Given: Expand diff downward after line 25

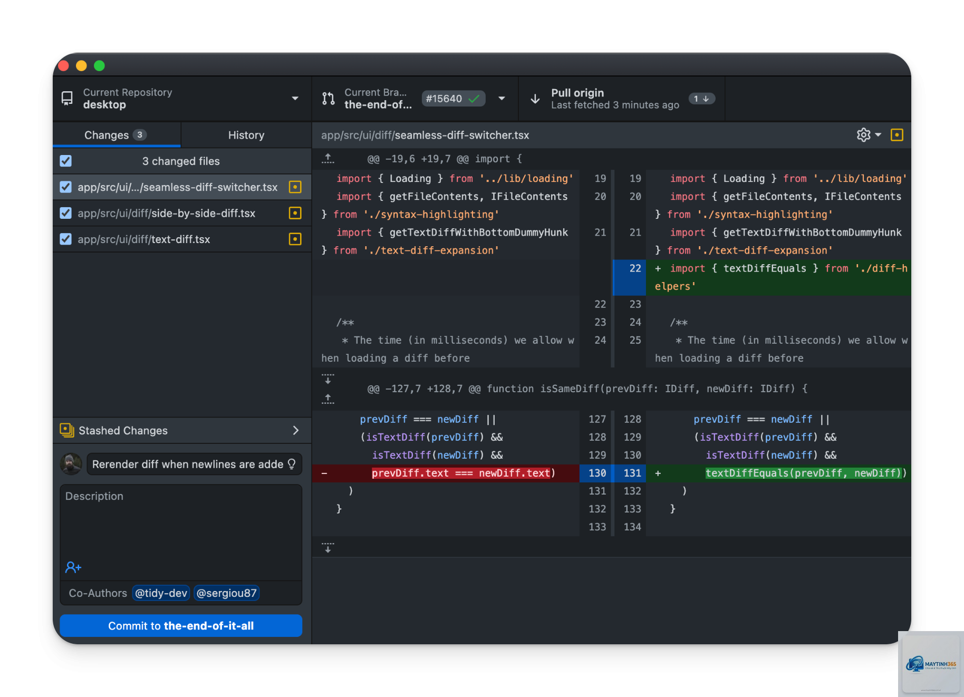Looking at the screenshot, I should [x=328, y=379].
